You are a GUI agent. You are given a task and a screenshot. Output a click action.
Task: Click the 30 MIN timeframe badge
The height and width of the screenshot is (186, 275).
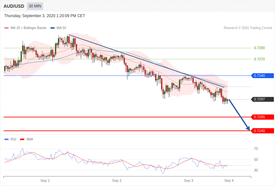(x=35, y=6)
